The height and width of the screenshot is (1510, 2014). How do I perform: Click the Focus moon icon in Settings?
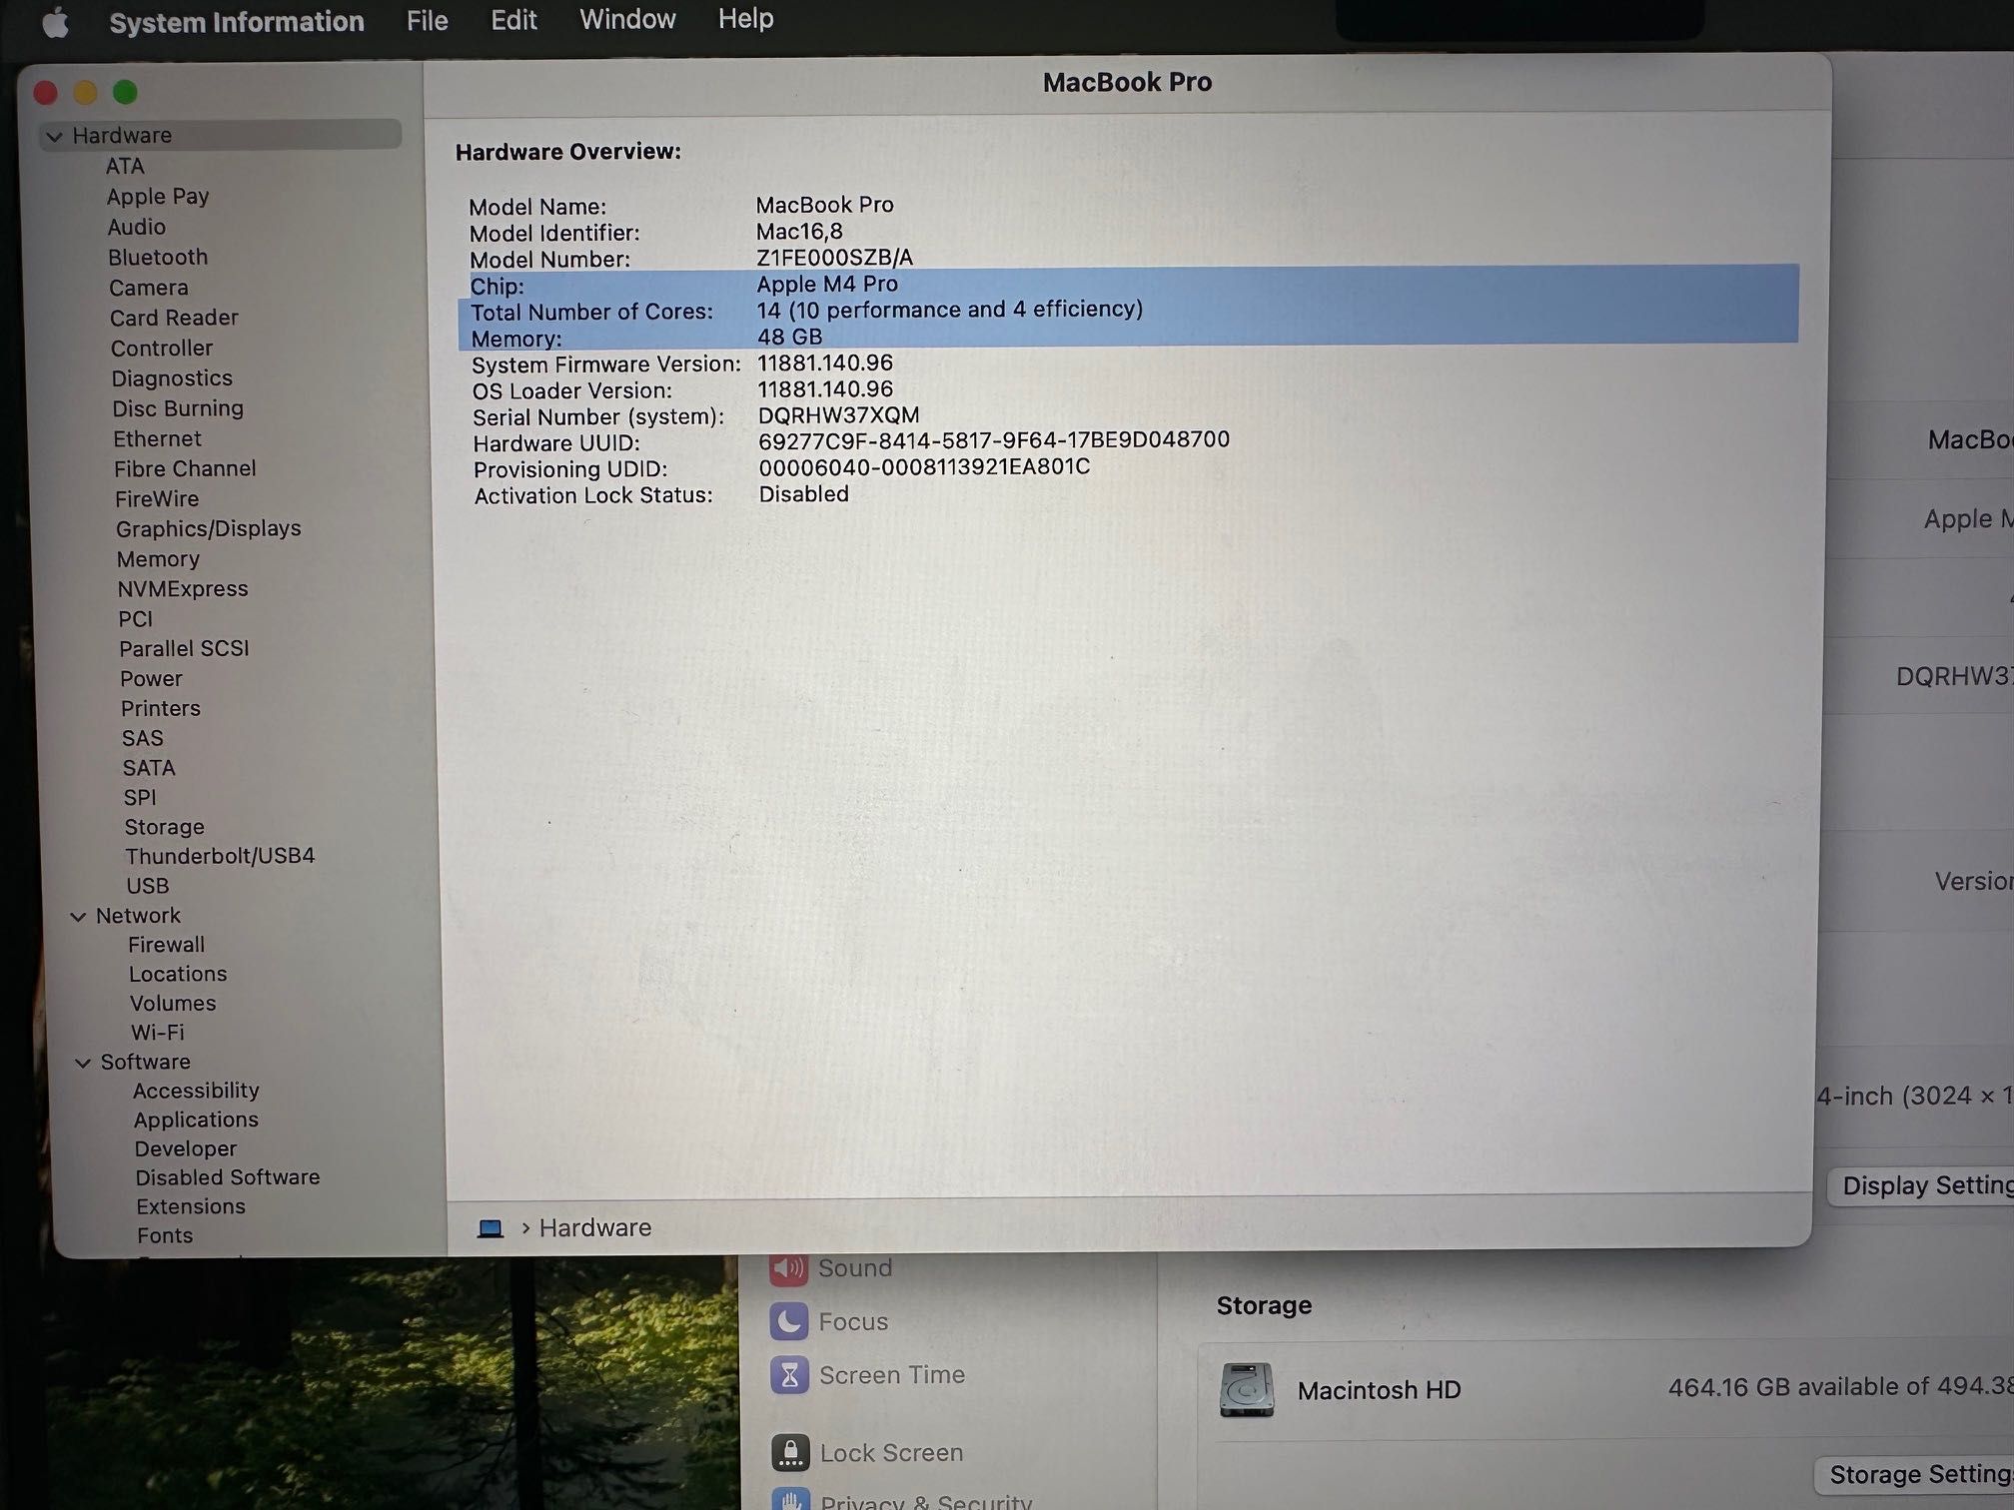coord(789,1321)
